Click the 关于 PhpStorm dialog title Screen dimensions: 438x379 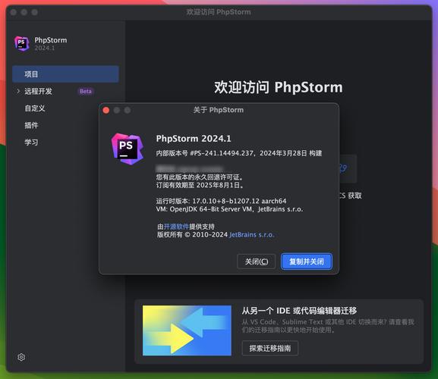coord(219,110)
